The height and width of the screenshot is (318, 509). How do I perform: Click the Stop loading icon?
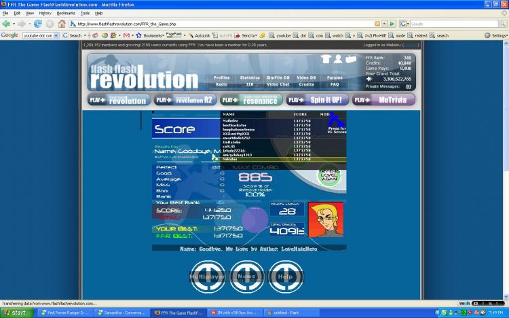50,24
